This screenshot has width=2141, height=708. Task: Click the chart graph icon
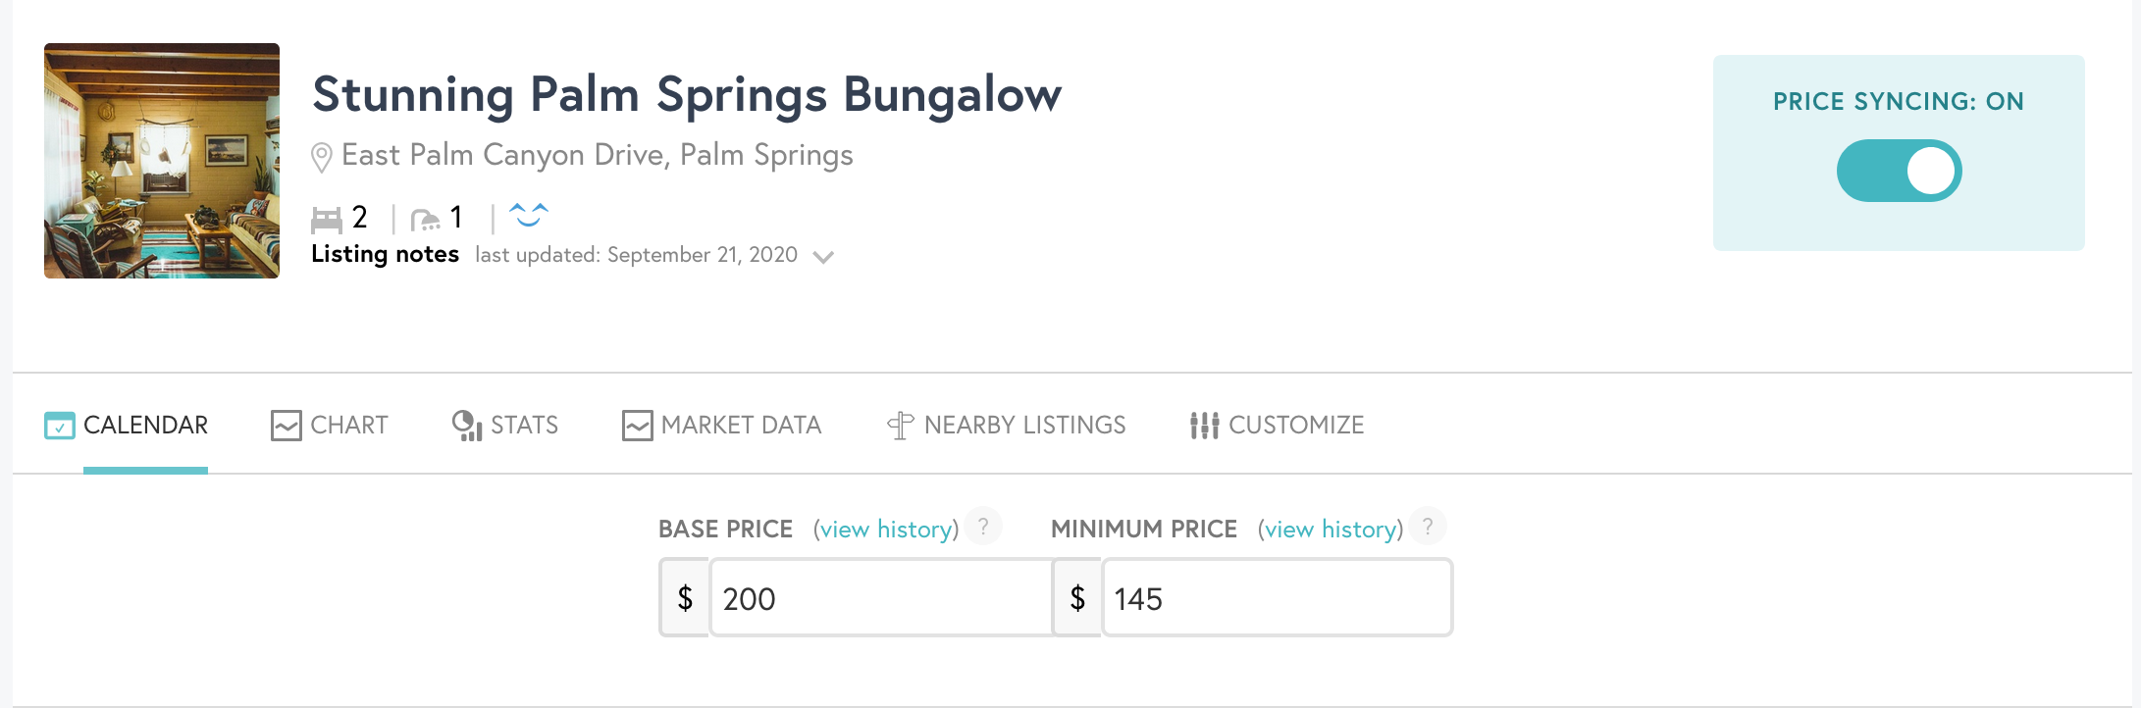286,426
